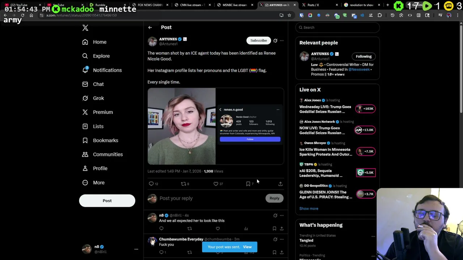Expand account menu next to n8 profile

(136, 249)
